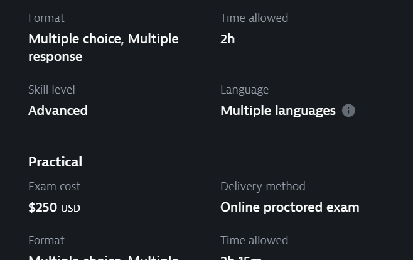Click the USD currency text
This screenshot has width=413, height=260.
coord(70,209)
